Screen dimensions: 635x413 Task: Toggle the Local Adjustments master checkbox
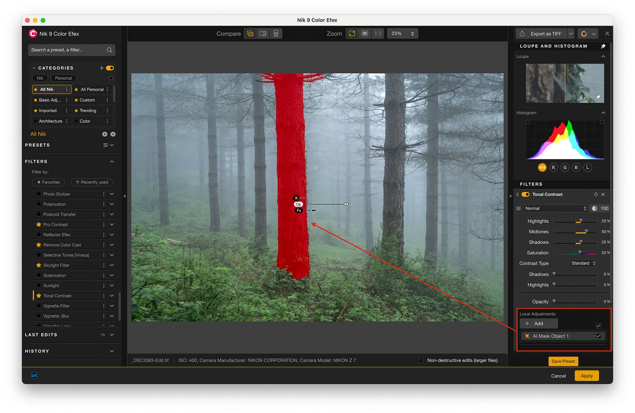[x=598, y=326]
